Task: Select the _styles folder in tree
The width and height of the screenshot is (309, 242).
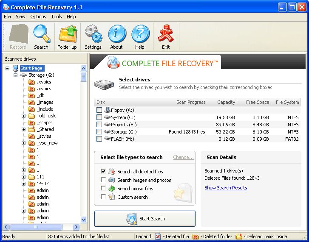Action: coord(44,136)
